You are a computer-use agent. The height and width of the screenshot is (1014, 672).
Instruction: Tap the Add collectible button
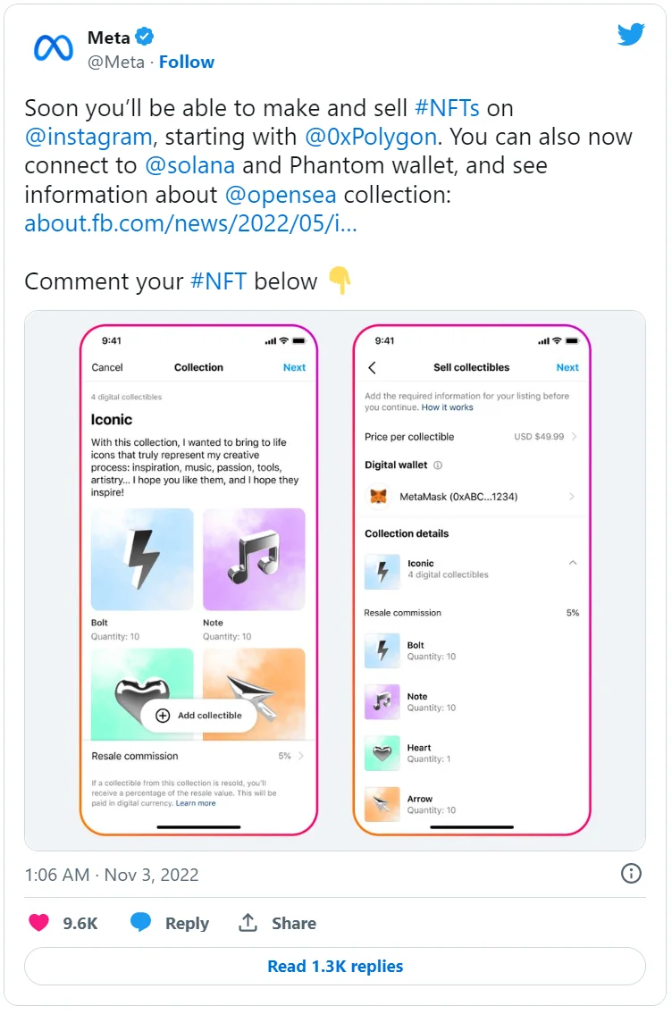(198, 716)
